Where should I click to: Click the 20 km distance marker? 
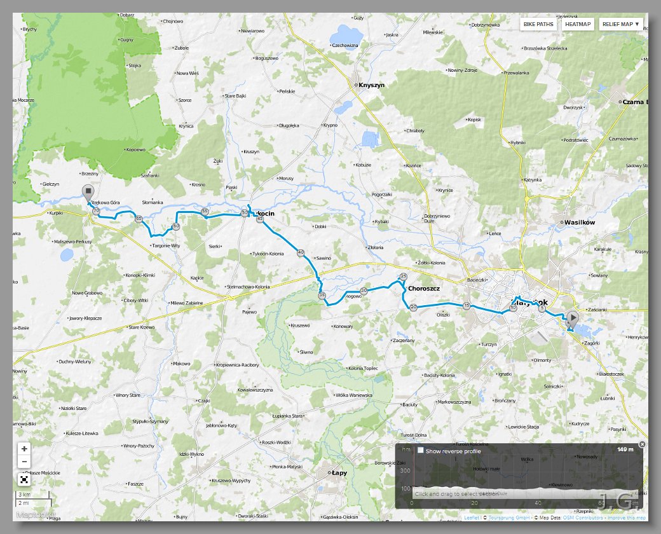(413, 308)
